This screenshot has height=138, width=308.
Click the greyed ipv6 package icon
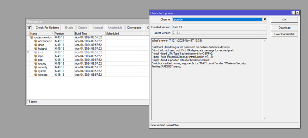point(36,52)
